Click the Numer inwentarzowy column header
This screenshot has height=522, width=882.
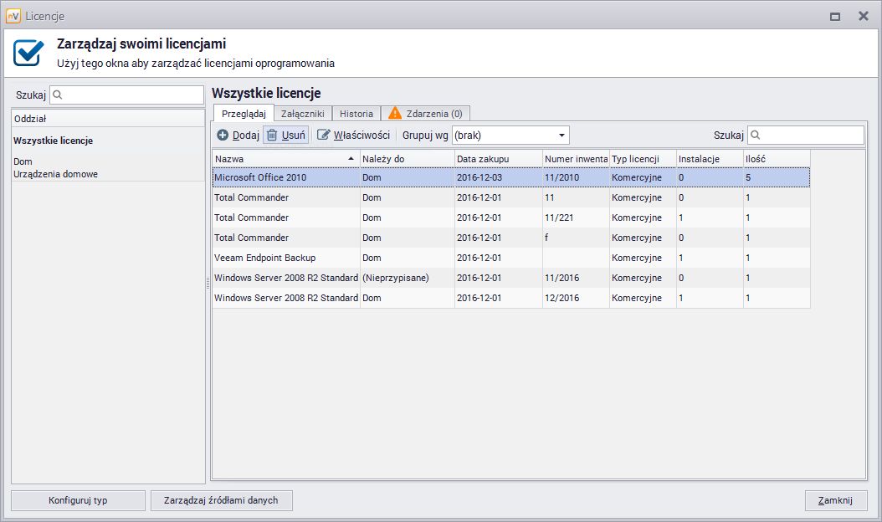(x=576, y=159)
